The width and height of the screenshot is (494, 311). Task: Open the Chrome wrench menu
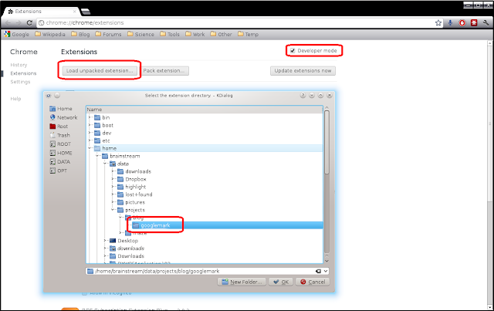(486, 22)
